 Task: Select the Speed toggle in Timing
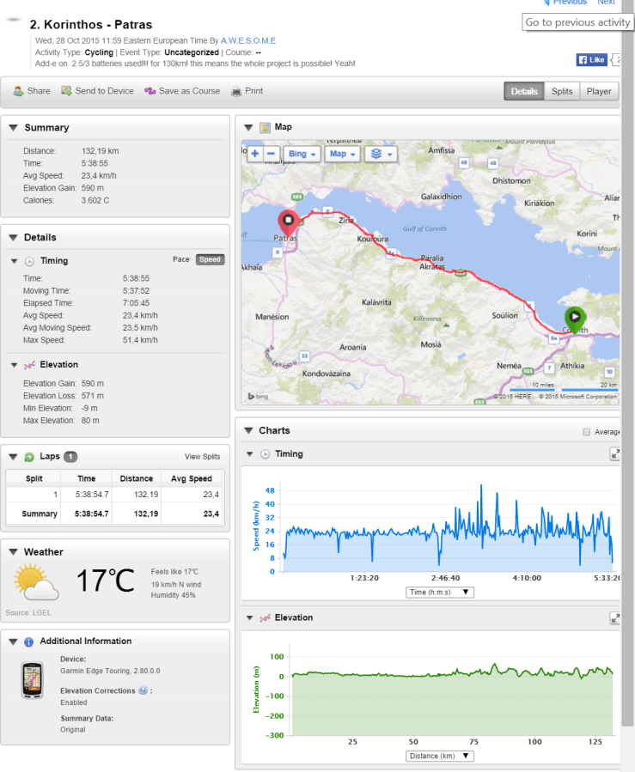coord(210,259)
